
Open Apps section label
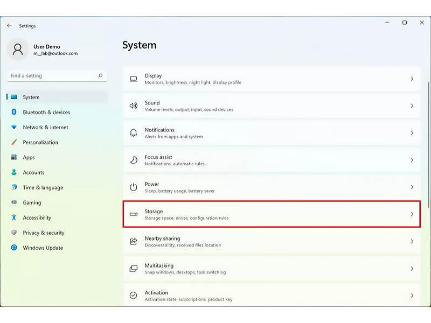point(29,157)
